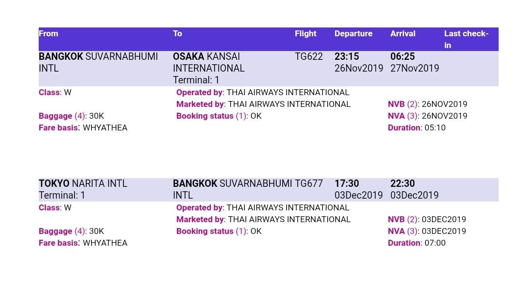Click TOKYO NARITA INTL origin
The image size is (529, 281).
point(83,183)
